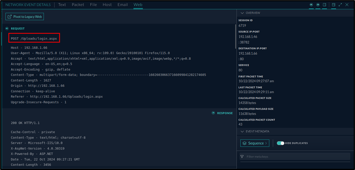Toggle response display arrow icon in header
Image resolution: width=355 pixels, height=170 pixels.
click(x=318, y=5)
